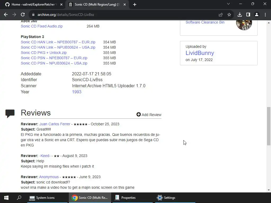
Task: Open Sonic CD PKG + Unlock.zip
Action: (44, 53)
